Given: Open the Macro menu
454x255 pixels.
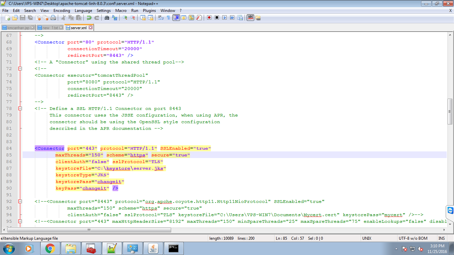Looking at the screenshot, I should 121,11.
